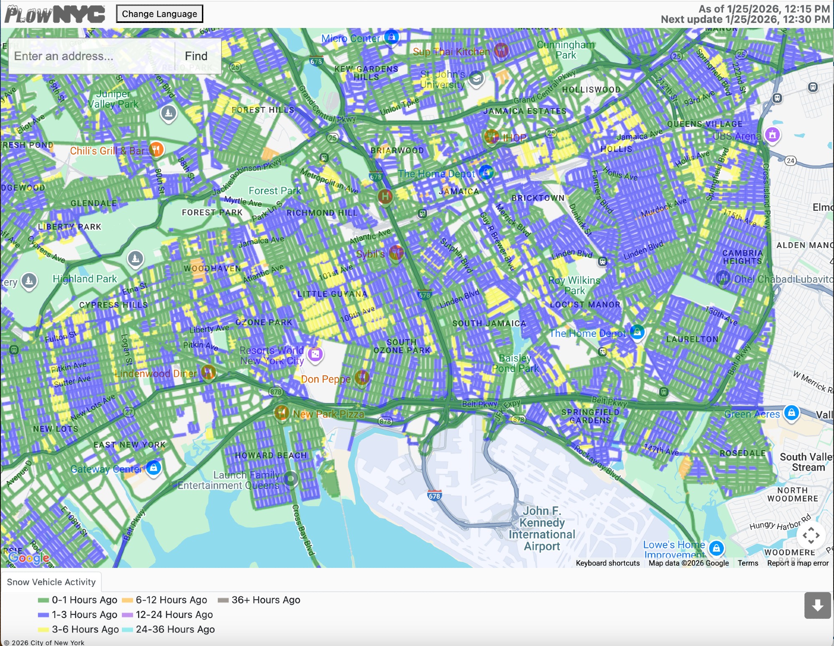Focus the Enter an address field
The image size is (834, 646).
pyautogui.click(x=92, y=56)
